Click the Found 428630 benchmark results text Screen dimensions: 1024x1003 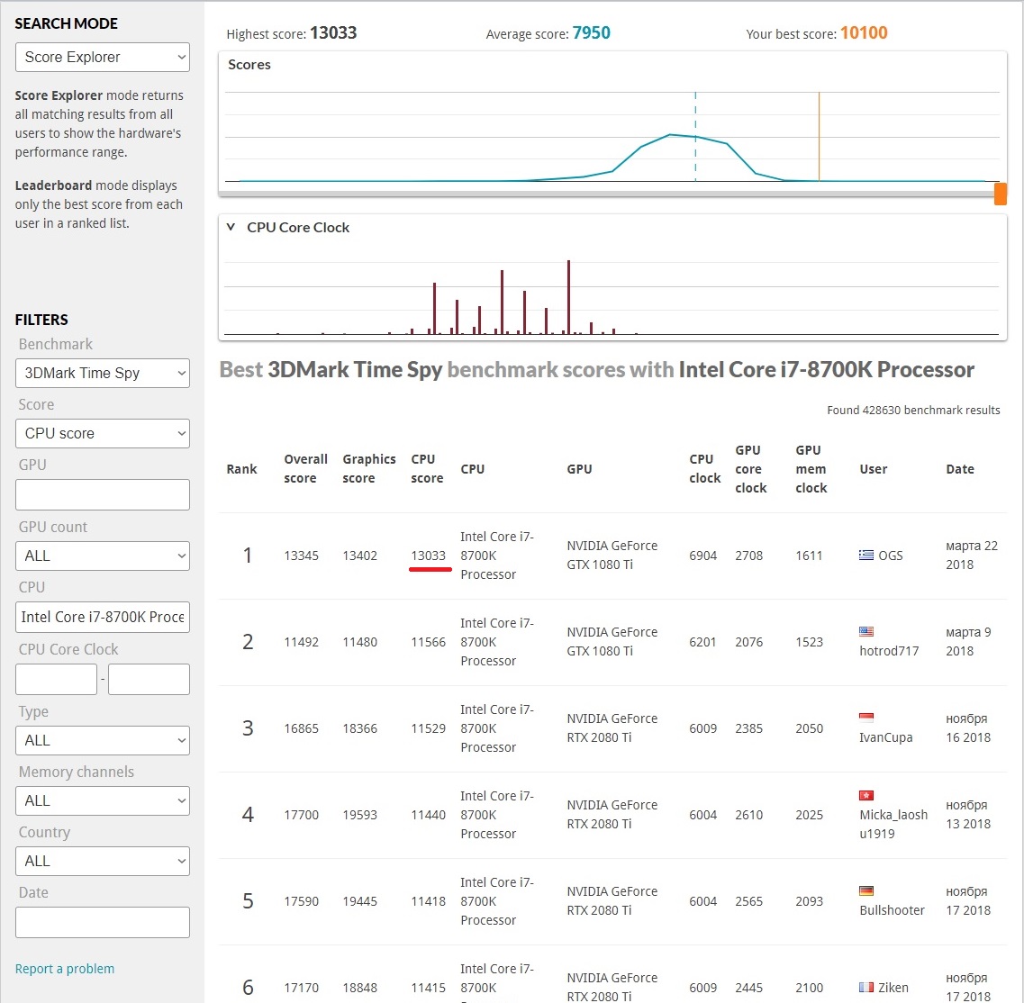[913, 410]
